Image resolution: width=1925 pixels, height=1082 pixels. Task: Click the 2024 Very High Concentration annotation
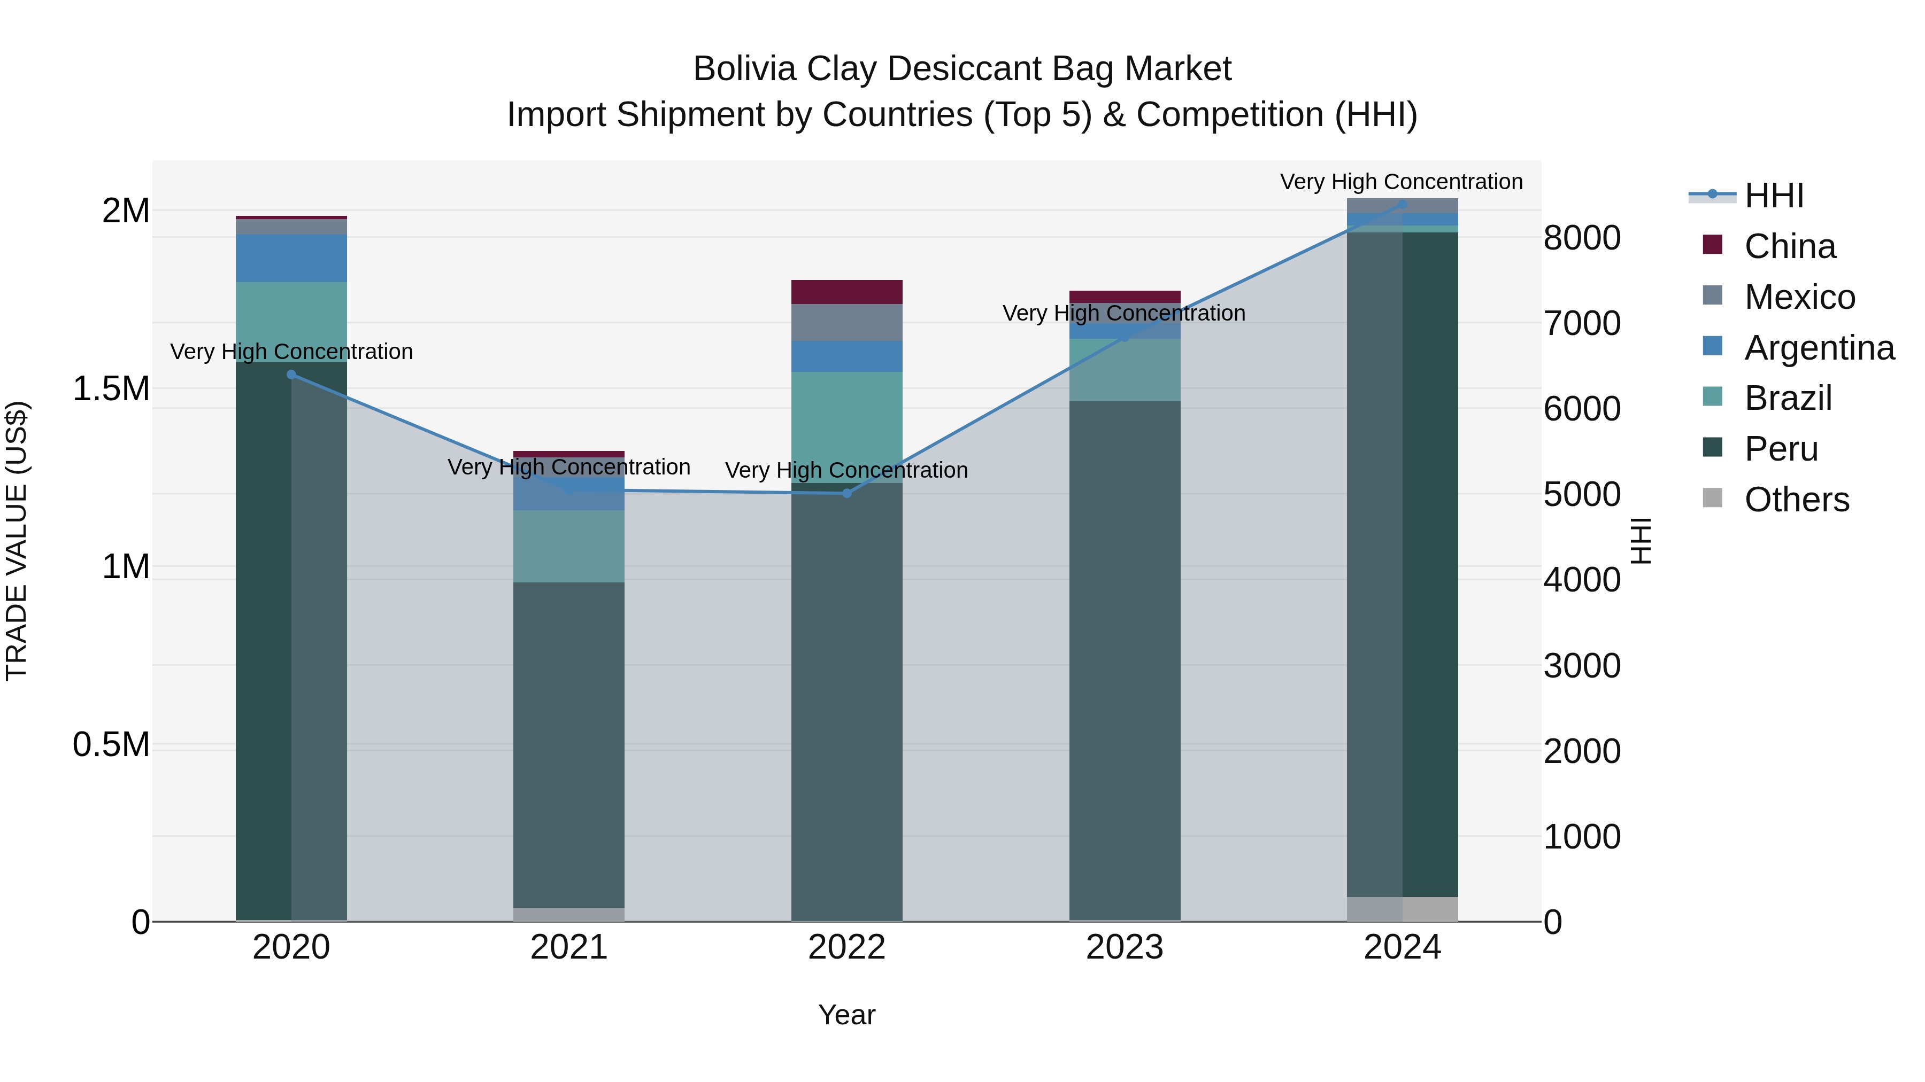(1402, 182)
